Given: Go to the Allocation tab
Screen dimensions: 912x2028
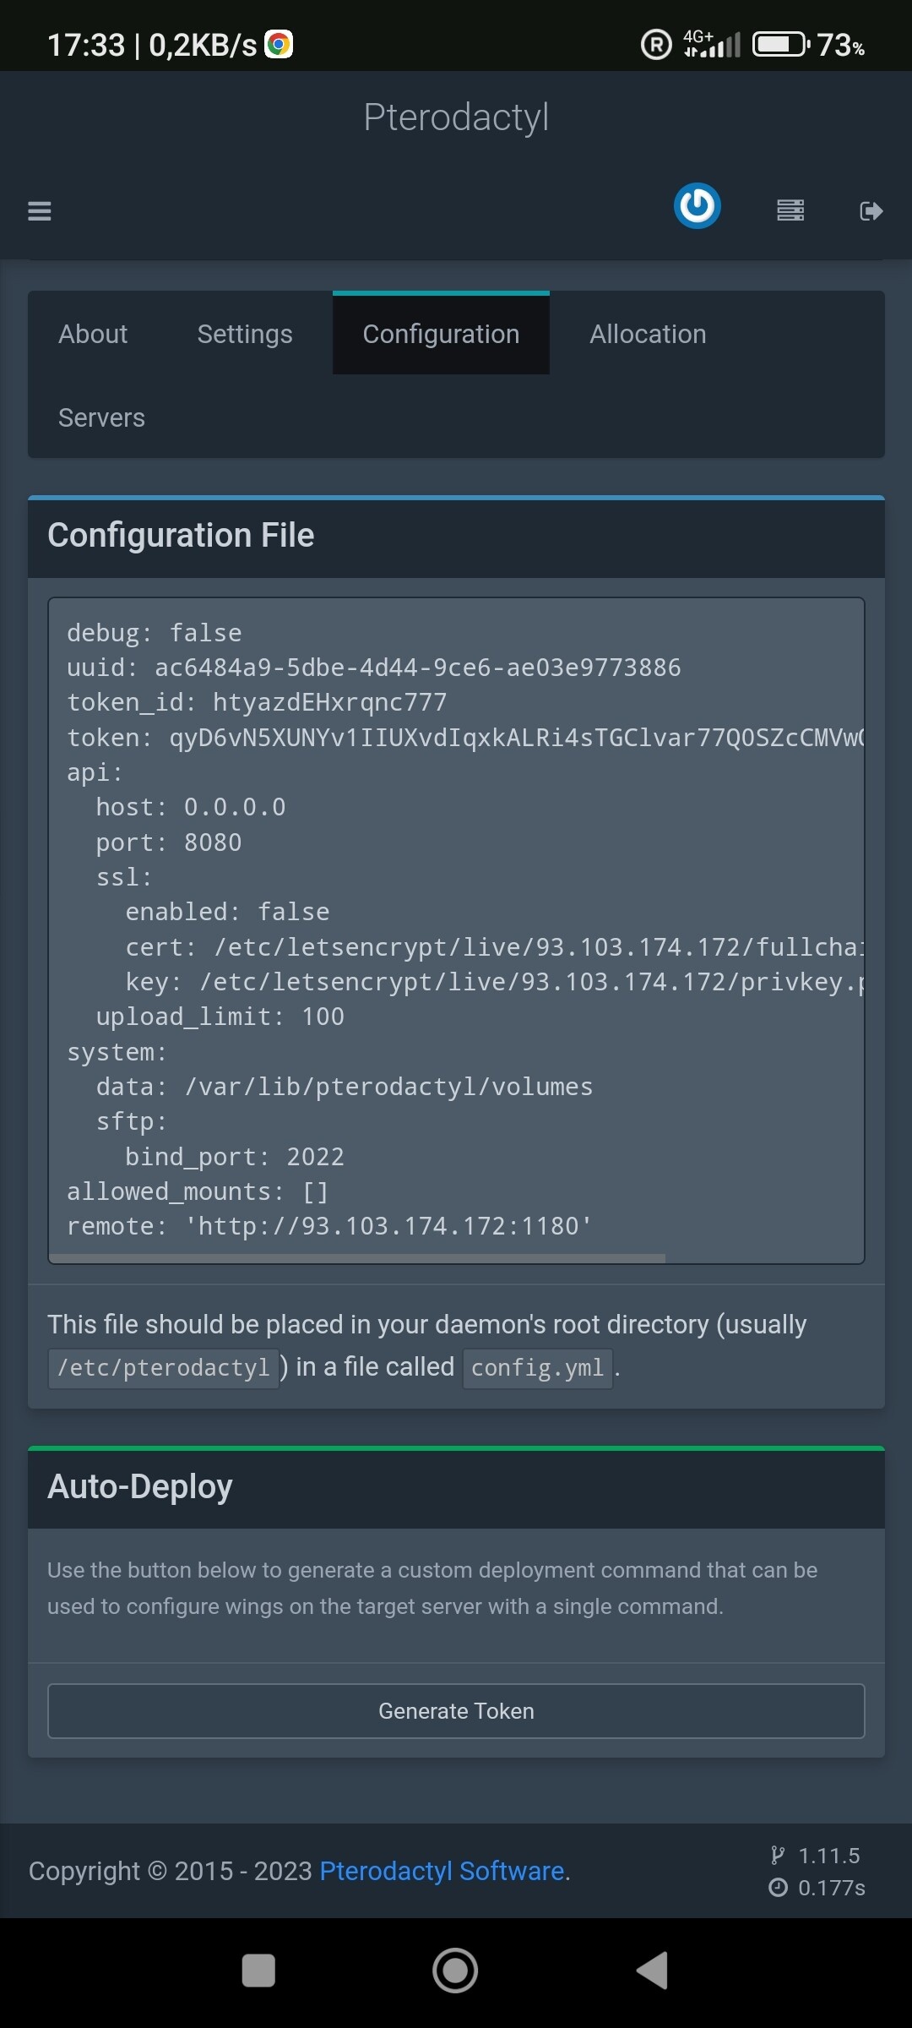Looking at the screenshot, I should (x=648, y=334).
